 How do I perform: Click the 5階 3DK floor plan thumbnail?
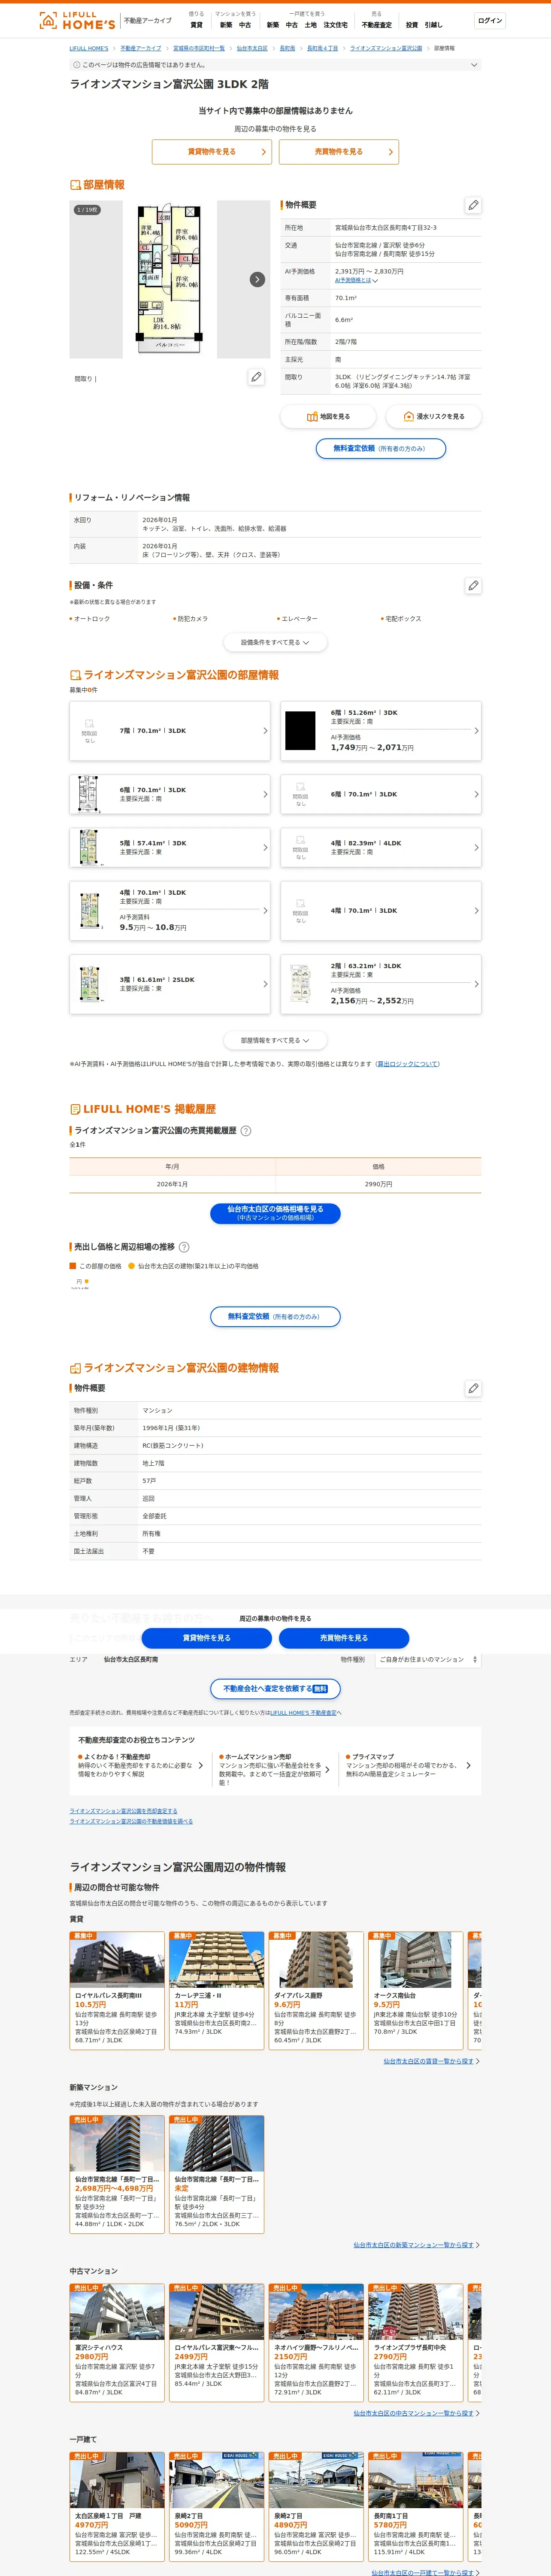click(90, 847)
